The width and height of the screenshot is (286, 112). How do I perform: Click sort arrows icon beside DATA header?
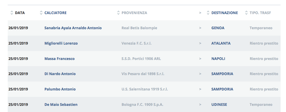coord(12,13)
